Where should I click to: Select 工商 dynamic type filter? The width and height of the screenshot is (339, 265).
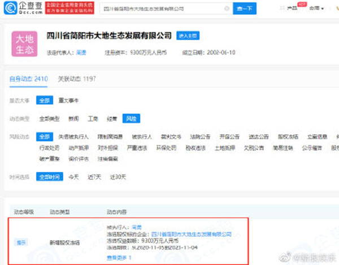coord(93,118)
